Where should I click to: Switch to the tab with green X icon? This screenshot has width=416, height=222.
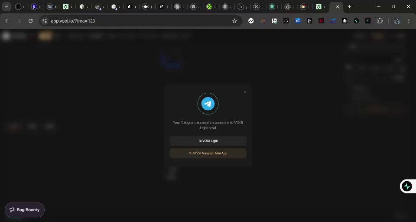[x=209, y=7]
